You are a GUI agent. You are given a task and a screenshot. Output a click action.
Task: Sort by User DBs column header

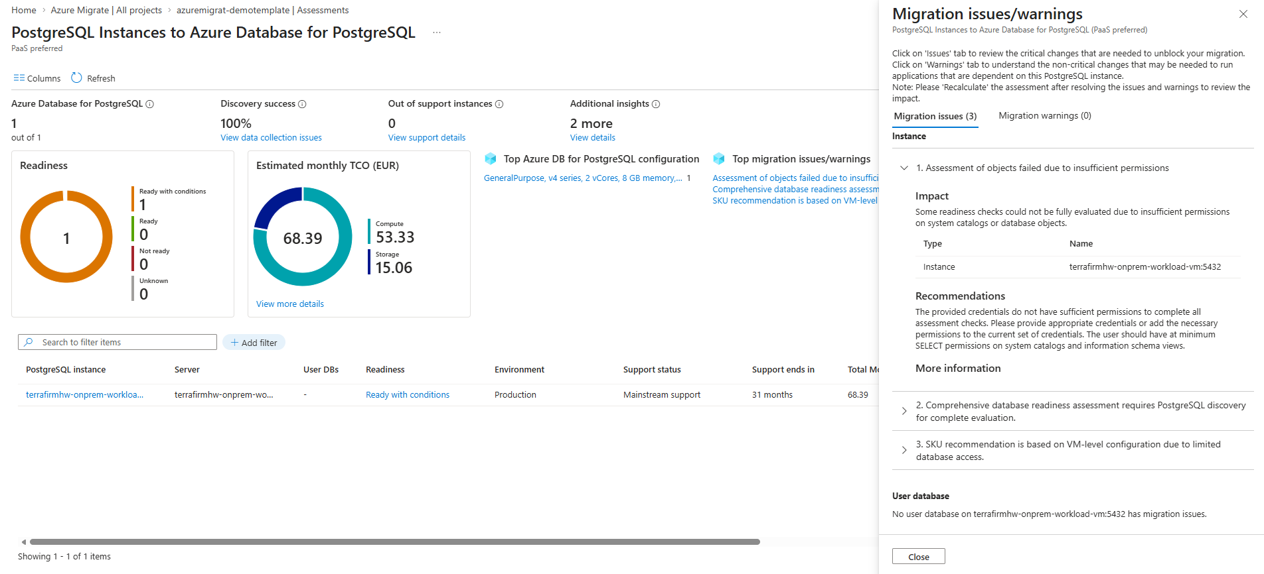[x=321, y=370]
